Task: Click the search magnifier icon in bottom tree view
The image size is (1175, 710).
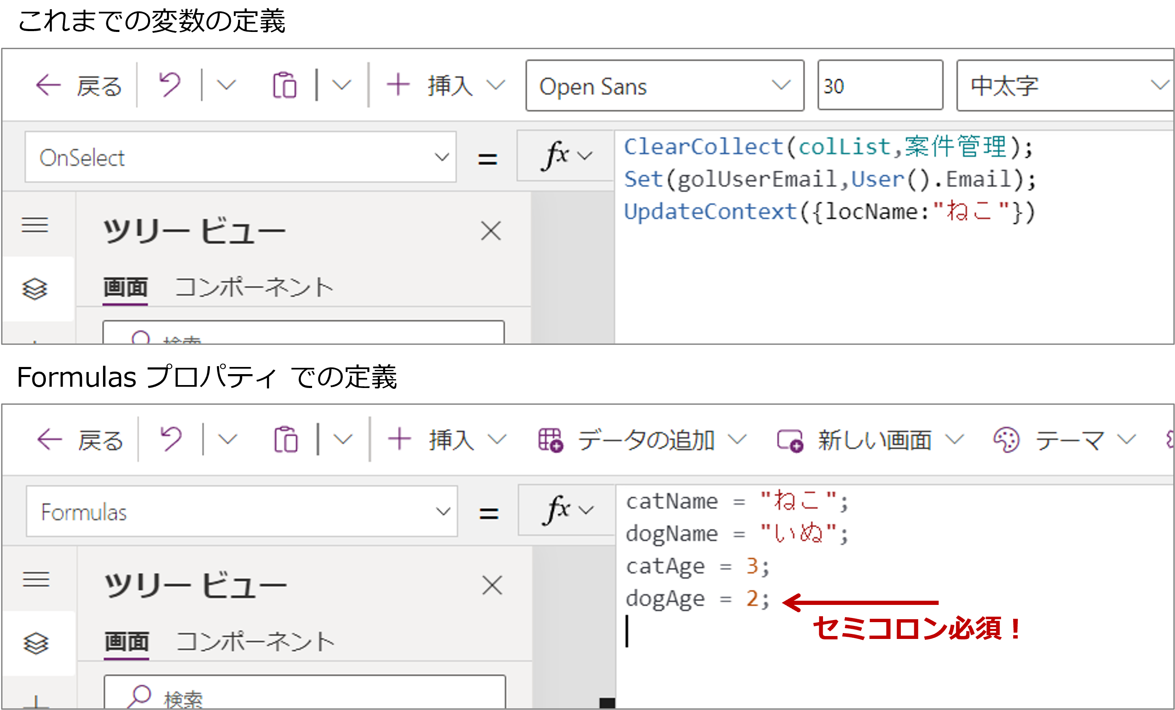Action: [139, 697]
